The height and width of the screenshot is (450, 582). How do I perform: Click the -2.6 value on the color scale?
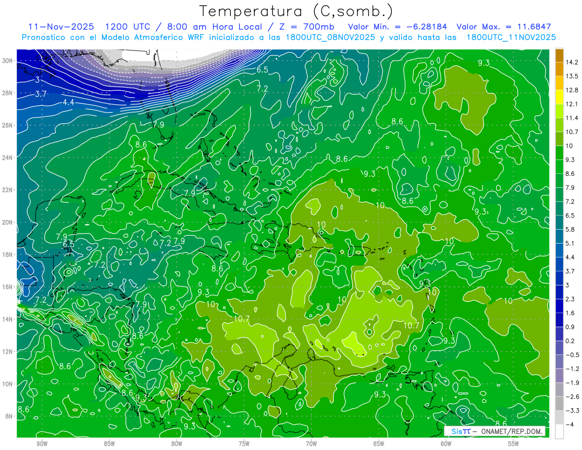pyautogui.click(x=572, y=397)
